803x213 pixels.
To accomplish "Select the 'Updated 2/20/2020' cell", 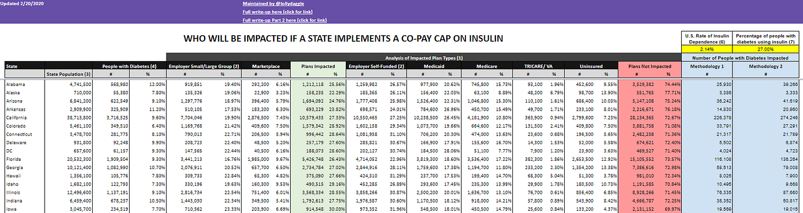I will pyautogui.click(x=22, y=3).
